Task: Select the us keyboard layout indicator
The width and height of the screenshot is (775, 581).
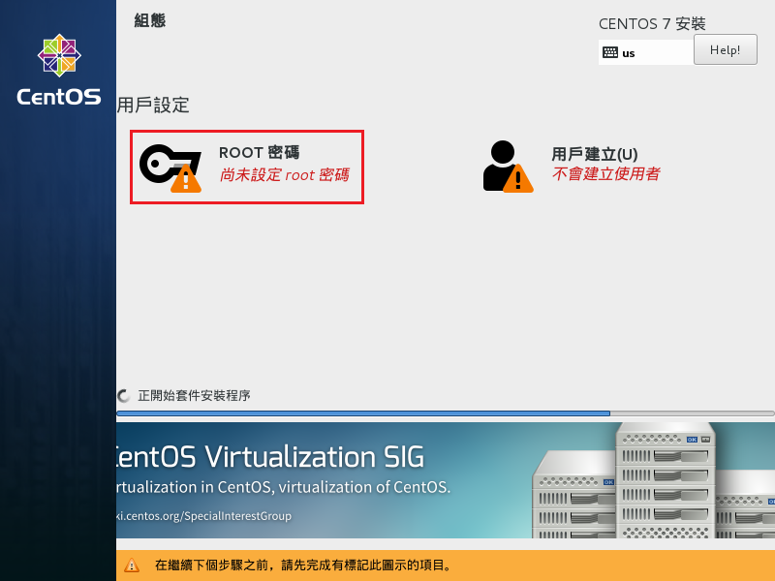Action: click(645, 52)
